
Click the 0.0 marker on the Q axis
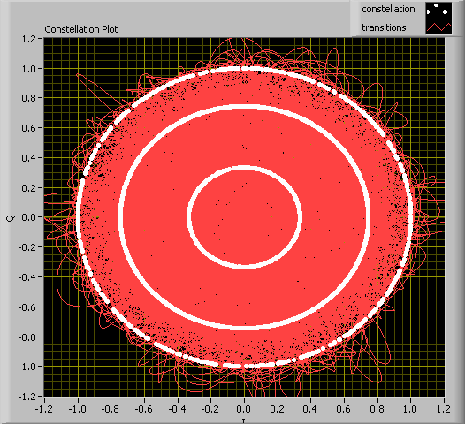28,217
